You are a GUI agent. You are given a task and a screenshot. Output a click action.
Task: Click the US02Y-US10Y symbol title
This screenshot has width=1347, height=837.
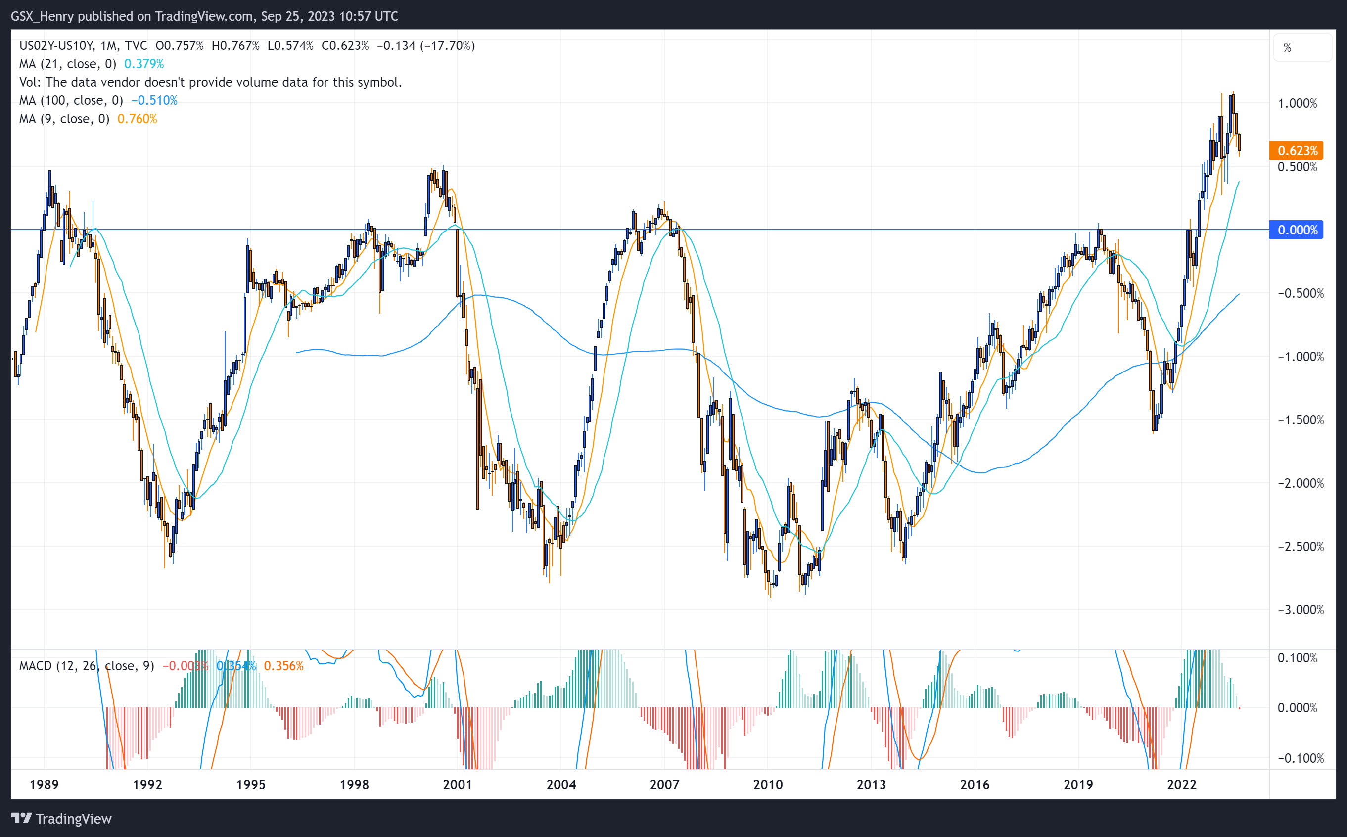55,46
